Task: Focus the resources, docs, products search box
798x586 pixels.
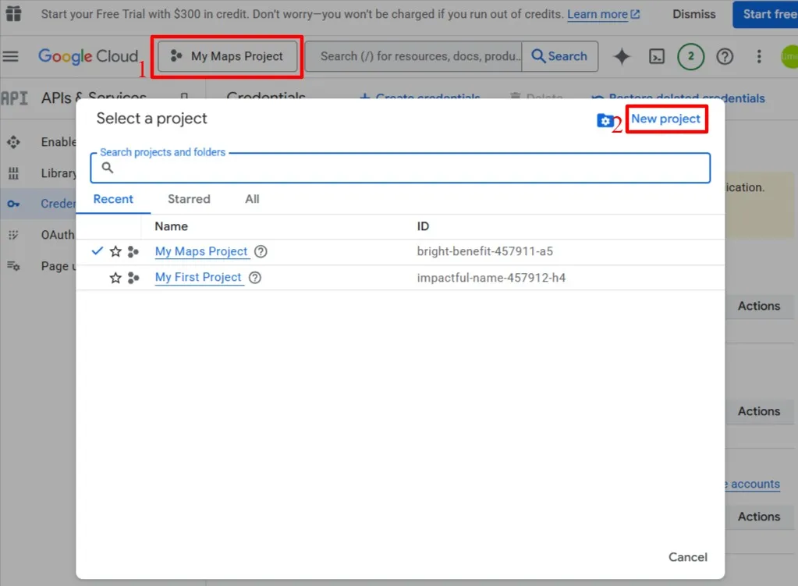Action: click(x=413, y=56)
